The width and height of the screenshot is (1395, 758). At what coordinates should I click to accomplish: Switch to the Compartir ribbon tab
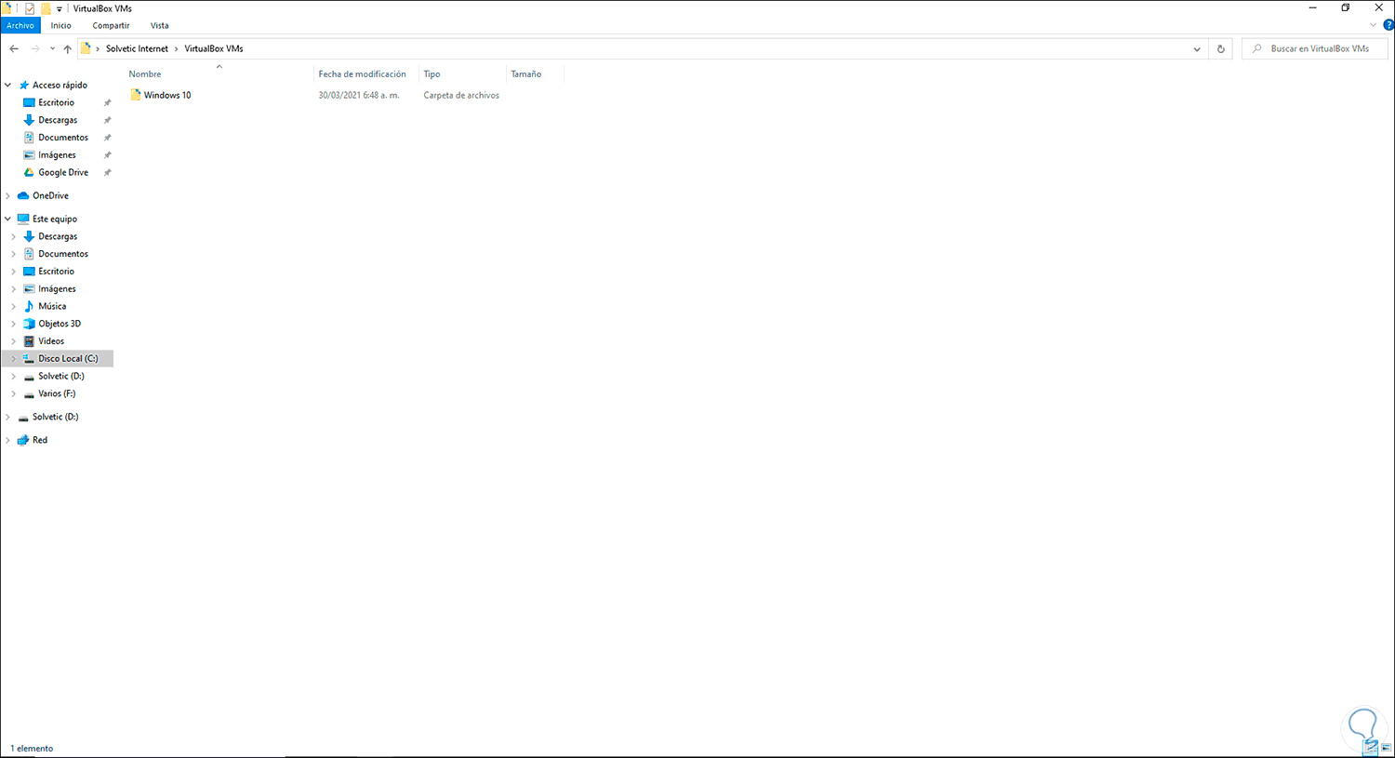pos(111,25)
